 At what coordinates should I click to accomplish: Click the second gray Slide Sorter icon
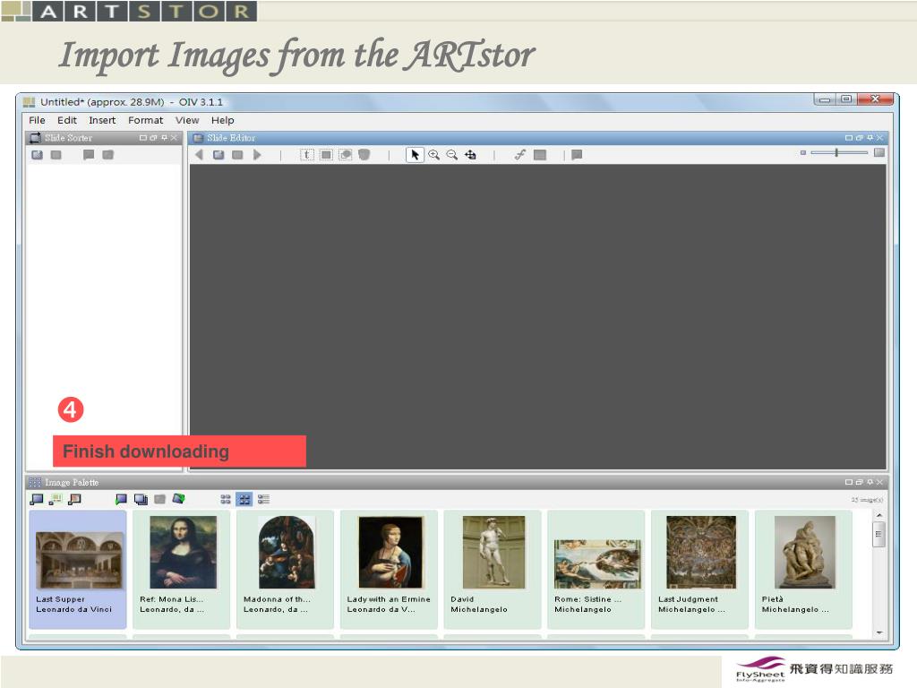[56, 155]
